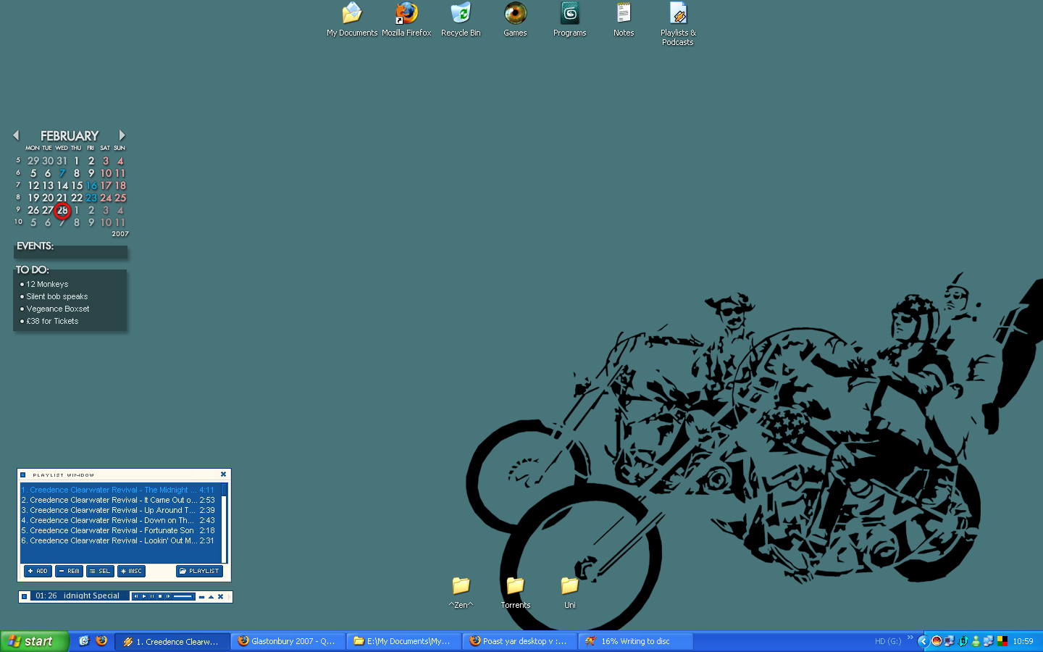The width and height of the screenshot is (1043, 652).
Task: Click the SEL button in playlist window
Action: pos(100,572)
